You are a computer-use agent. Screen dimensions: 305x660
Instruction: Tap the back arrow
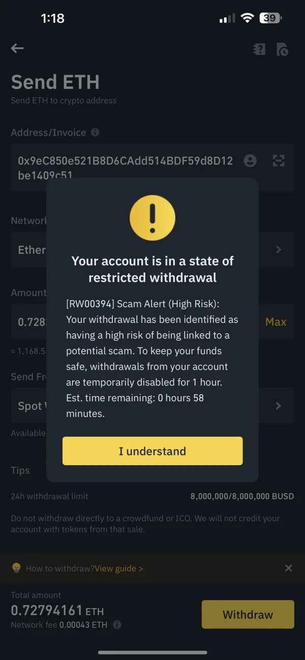click(x=17, y=48)
